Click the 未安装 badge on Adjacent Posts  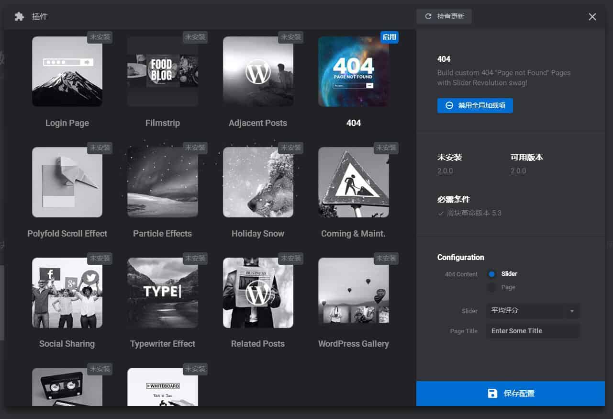tap(291, 37)
